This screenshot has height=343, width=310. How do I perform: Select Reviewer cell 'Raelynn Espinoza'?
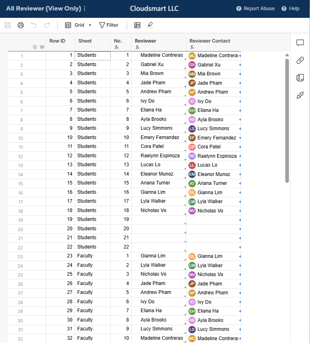coord(159,156)
